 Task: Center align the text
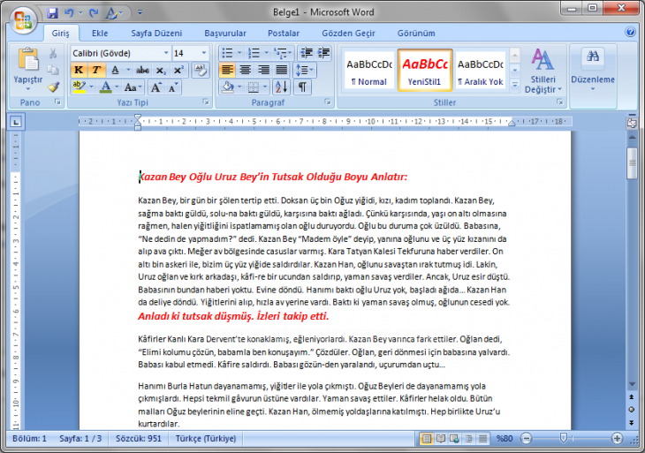click(x=245, y=70)
